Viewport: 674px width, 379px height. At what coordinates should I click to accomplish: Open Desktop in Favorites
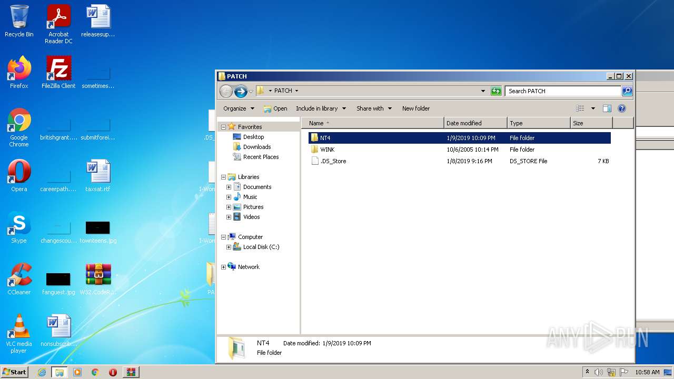click(x=253, y=137)
